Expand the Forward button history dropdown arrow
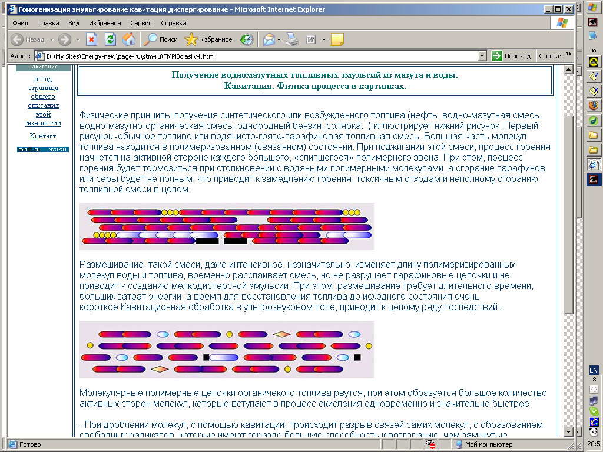The width and height of the screenshot is (603, 452). [x=78, y=39]
